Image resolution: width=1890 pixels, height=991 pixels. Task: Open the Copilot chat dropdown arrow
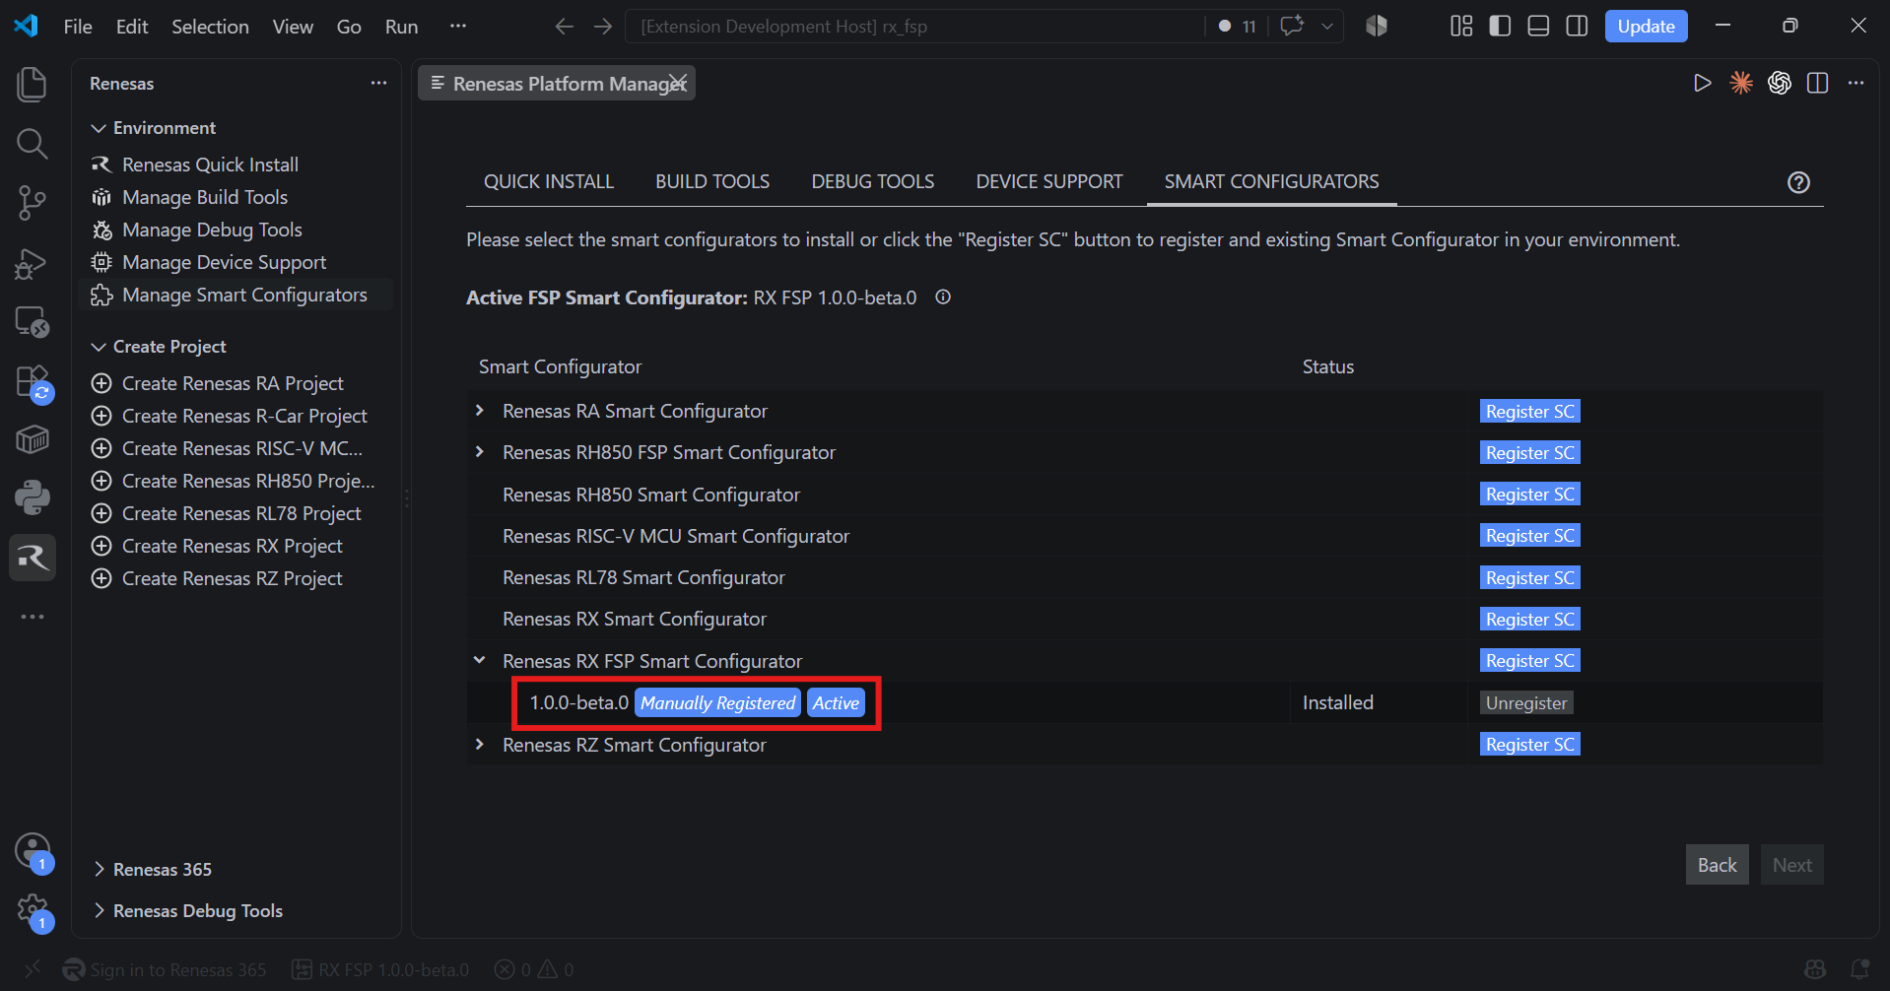point(1327,27)
